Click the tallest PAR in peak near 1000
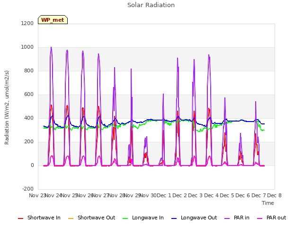 [51, 48]
